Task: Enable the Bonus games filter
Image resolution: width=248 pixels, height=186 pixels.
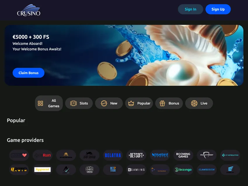Action: (x=169, y=103)
